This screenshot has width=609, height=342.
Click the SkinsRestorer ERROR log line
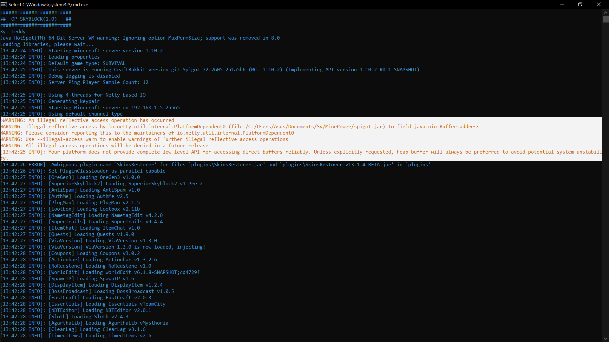[x=216, y=165]
